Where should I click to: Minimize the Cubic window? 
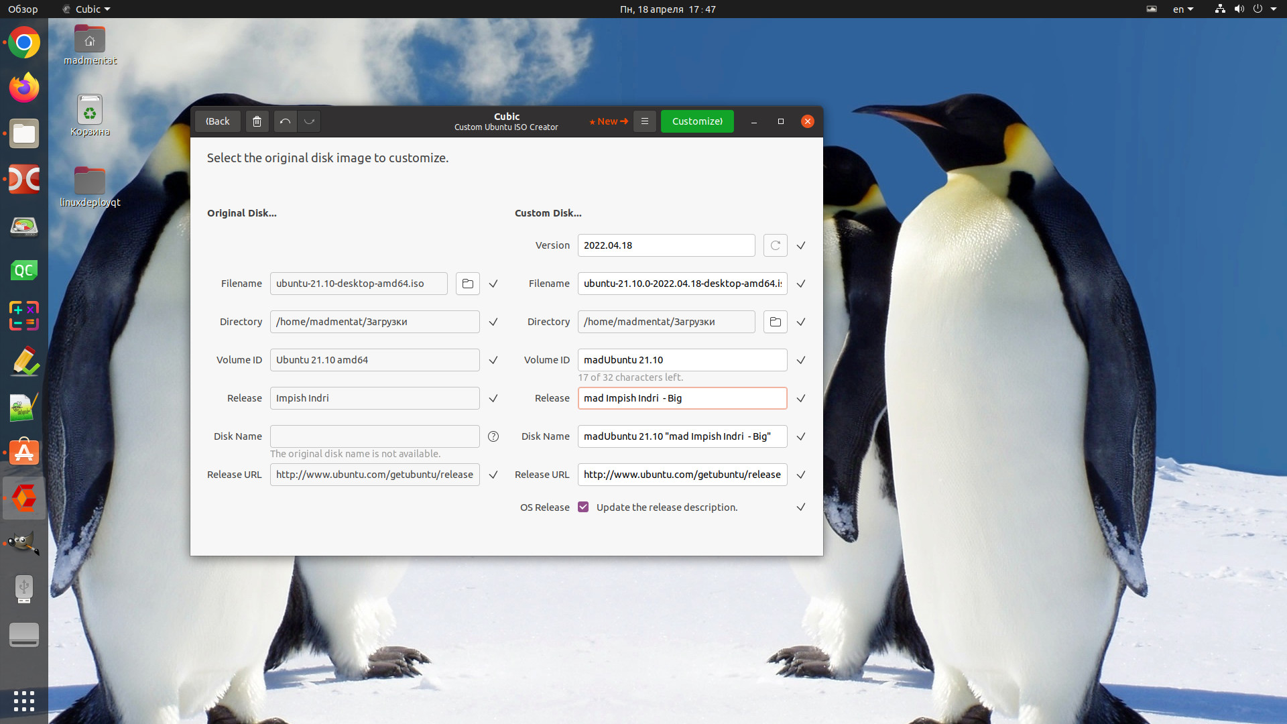[x=754, y=121]
